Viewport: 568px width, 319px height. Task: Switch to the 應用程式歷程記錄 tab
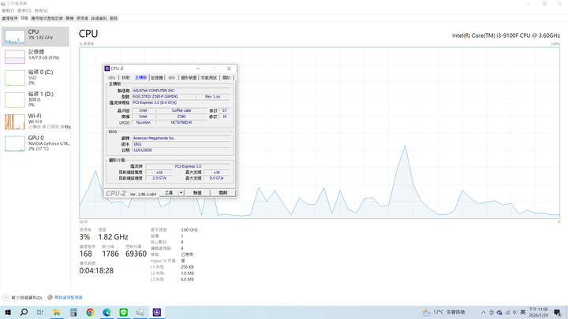click(x=47, y=18)
